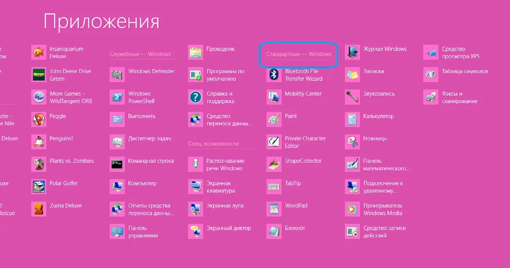Open Программы по умолчанию label
The image size is (510, 268).
(x=225, y=75)
